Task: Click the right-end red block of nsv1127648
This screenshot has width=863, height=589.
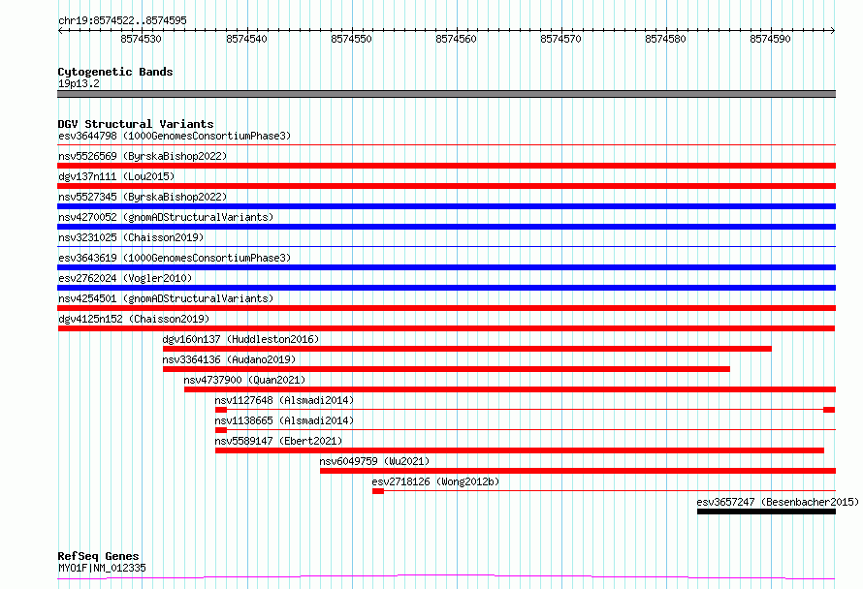Action: coord(829,410)
